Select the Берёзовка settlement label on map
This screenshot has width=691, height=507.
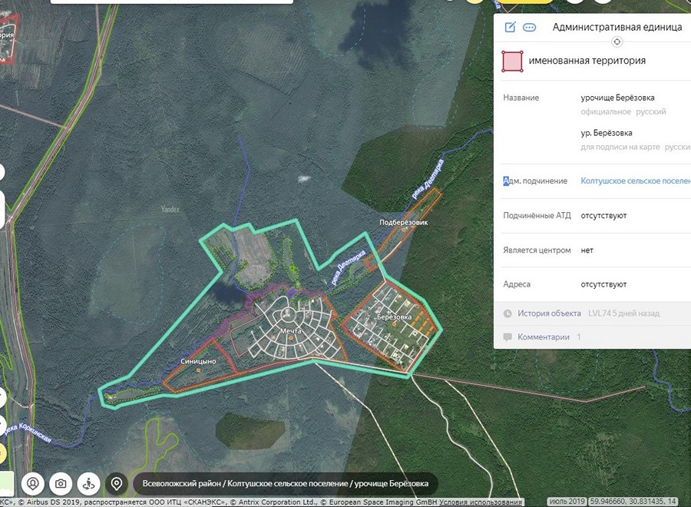tap(394, 316)
